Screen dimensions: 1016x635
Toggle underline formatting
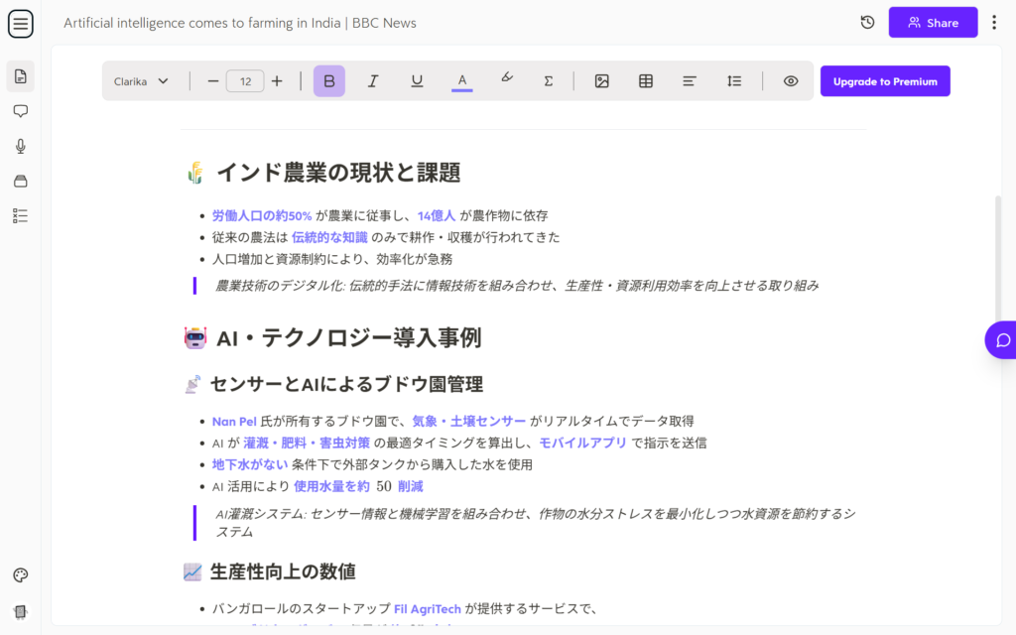point(417,81)
